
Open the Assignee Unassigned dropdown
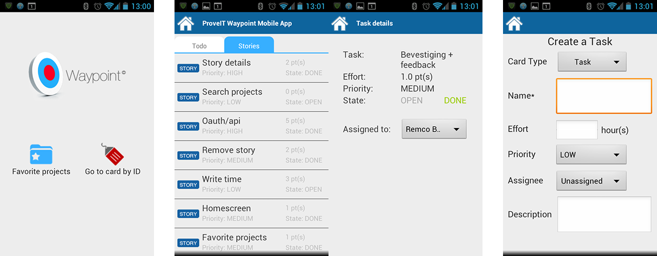[x=591, y=181]
